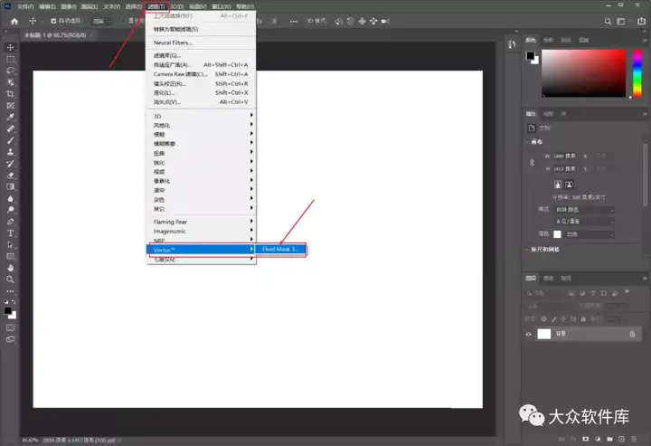Select the Gradient tool
The height and width of the screenshot is (446, 651).
10,187
